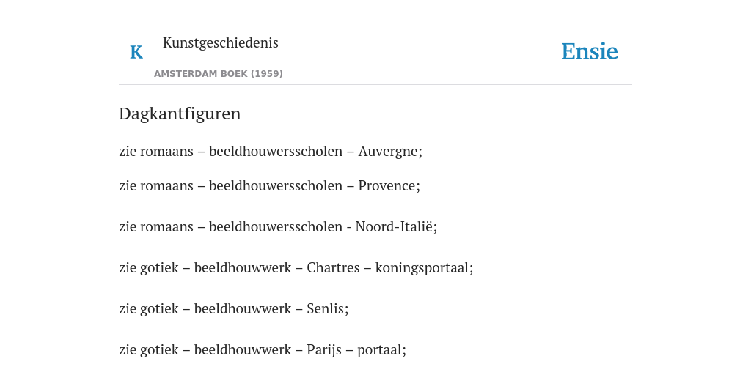Click the Senlis reference line
The image size is (751, 375).
[x=234, y=309]
